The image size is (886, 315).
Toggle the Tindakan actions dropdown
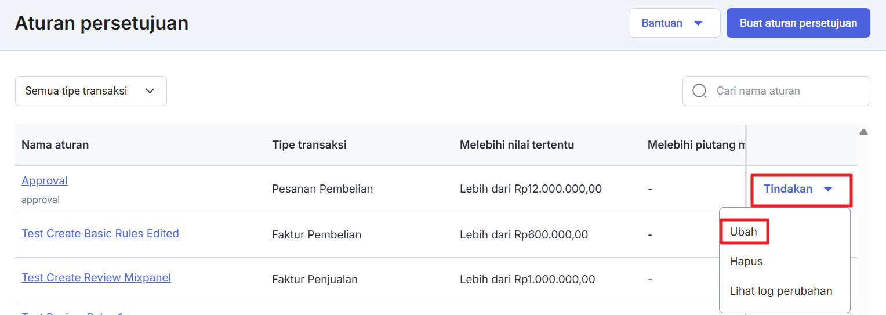click(800, 189)
